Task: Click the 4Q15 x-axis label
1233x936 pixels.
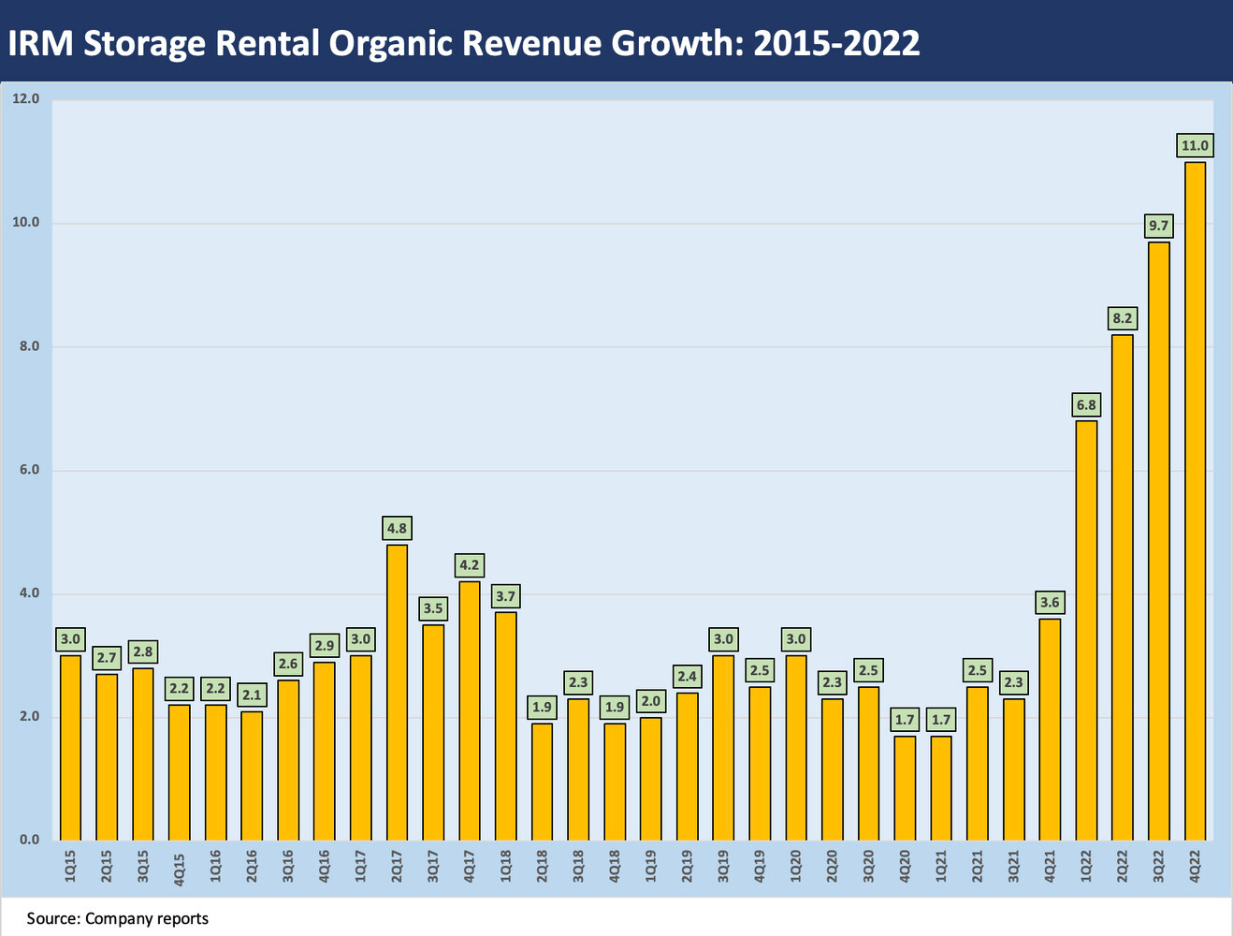Action: [x=180, y=869]
